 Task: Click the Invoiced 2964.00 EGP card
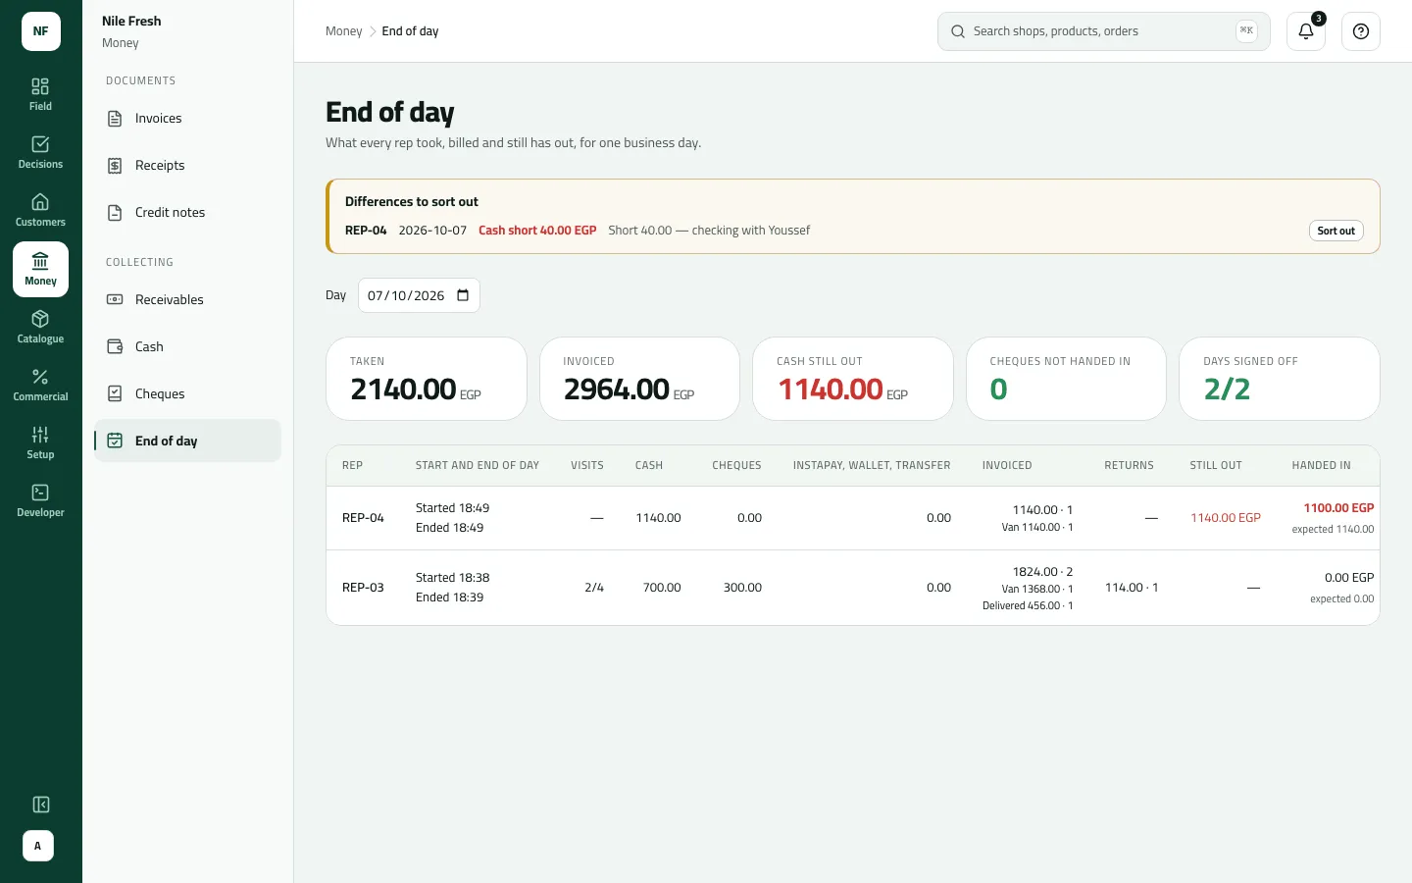point(639,379)
